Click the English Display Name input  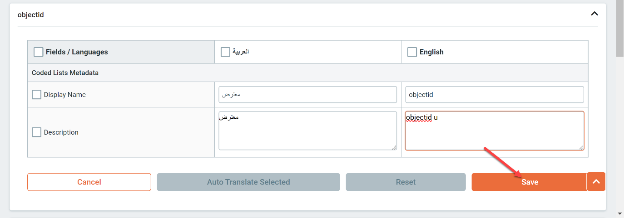coord(495,95)
